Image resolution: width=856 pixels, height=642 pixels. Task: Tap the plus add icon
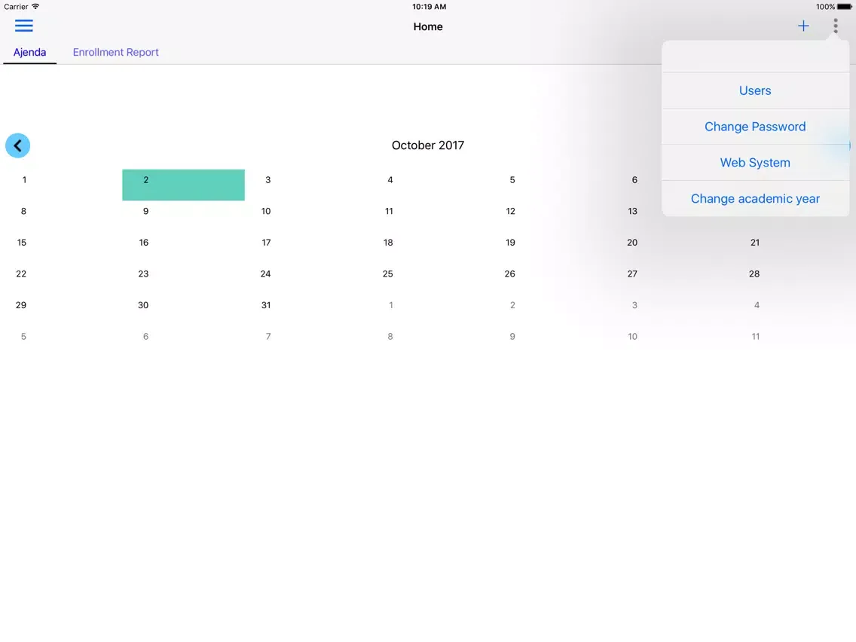[x=803, y=26]
